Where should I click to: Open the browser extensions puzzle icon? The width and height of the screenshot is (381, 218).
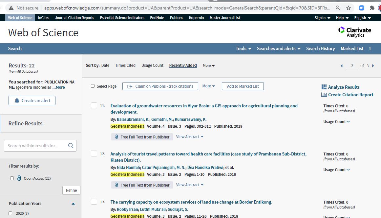pyautogui.click(x=372, y=8)
